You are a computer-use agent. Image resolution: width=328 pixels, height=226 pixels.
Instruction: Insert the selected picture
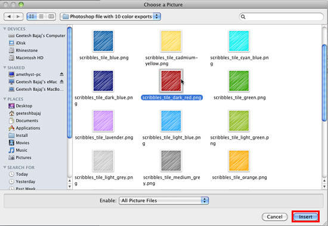(305, 217)
